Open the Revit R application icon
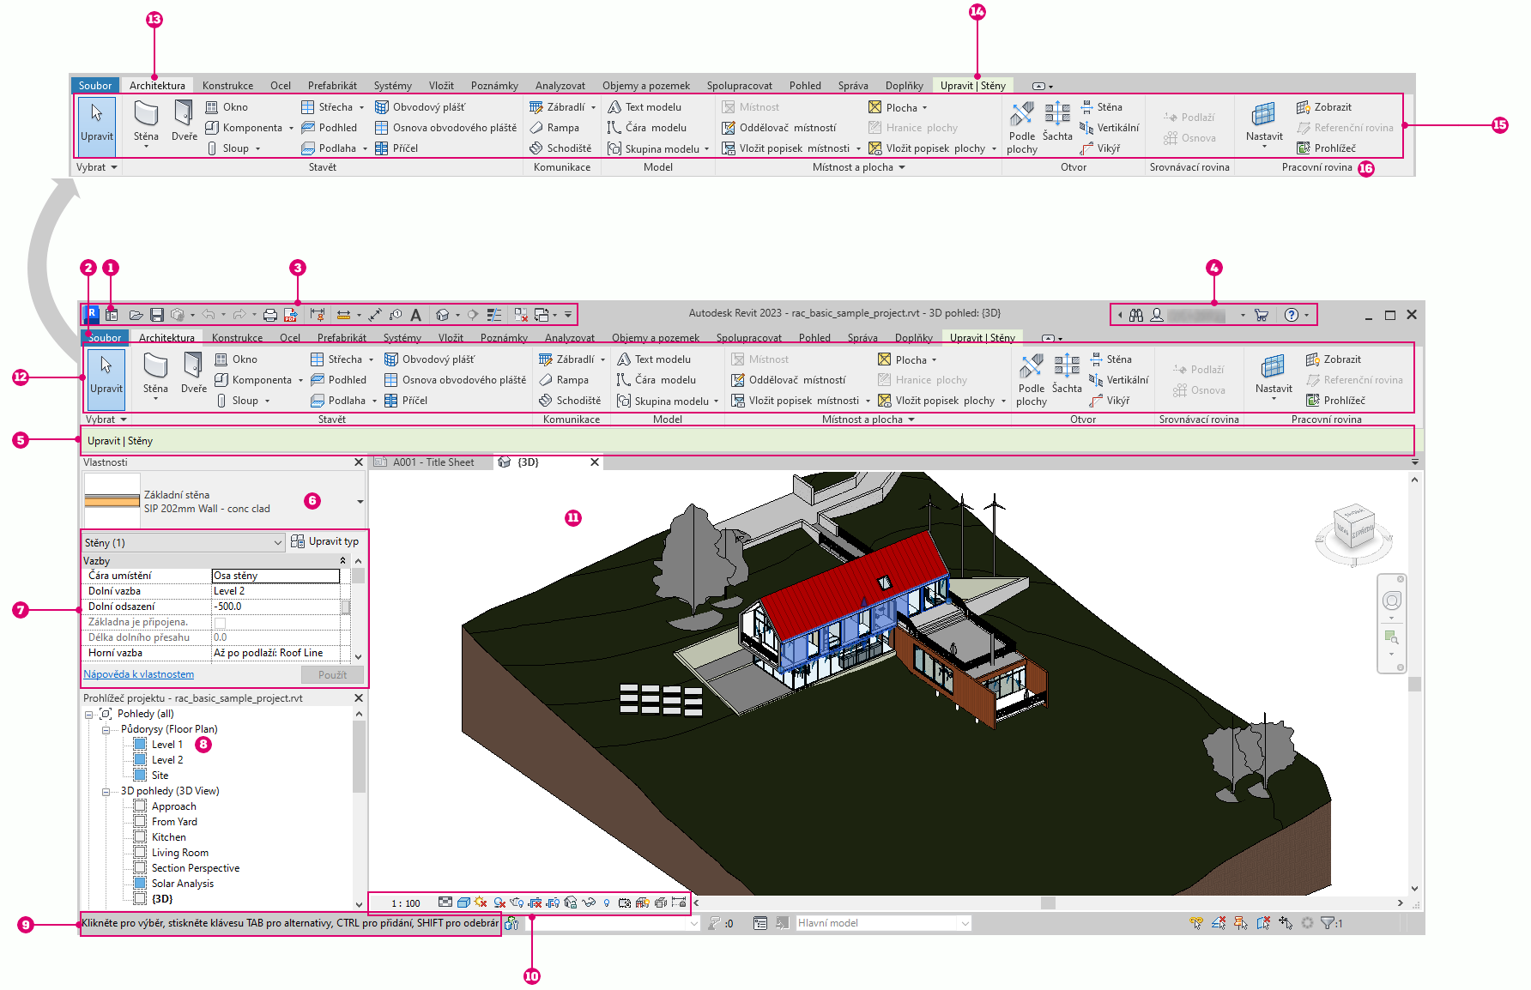Image resolution: width=1531 pixels, height=990 pixels. point(92,314)
